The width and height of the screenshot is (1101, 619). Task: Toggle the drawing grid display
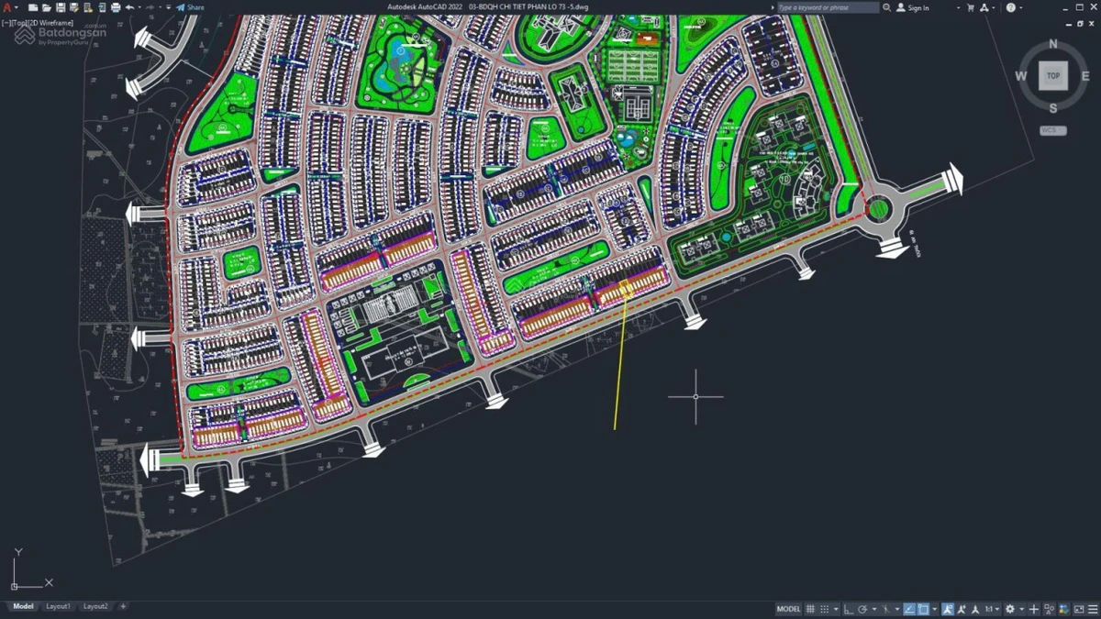pyautogui.click(x=810, y=609)
